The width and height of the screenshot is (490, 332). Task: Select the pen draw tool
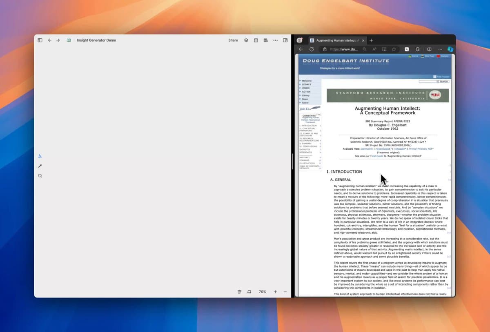40,166
